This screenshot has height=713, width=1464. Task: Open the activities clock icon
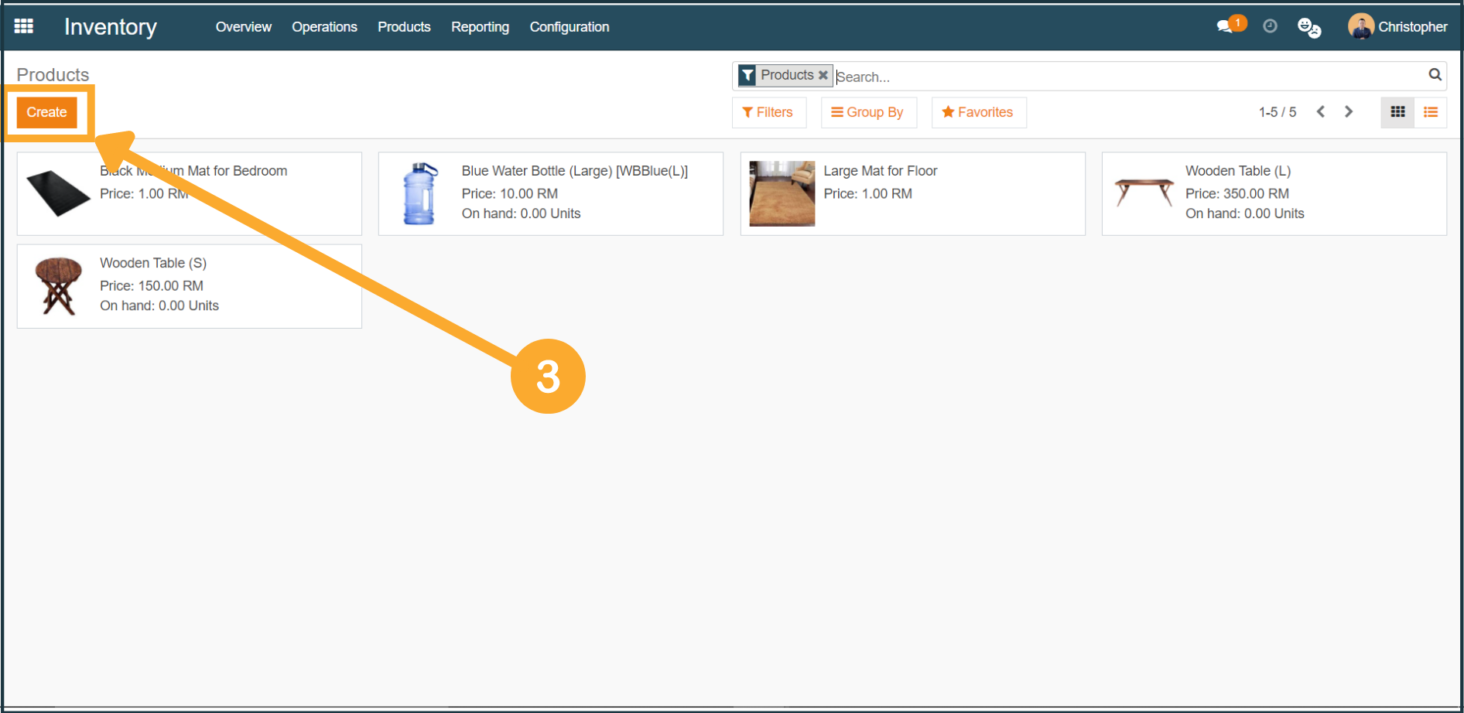[x=1270, y=26]
